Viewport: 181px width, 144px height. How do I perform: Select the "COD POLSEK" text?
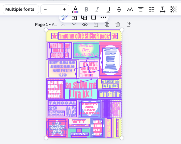pyautogui.click(x=60, y=55)
